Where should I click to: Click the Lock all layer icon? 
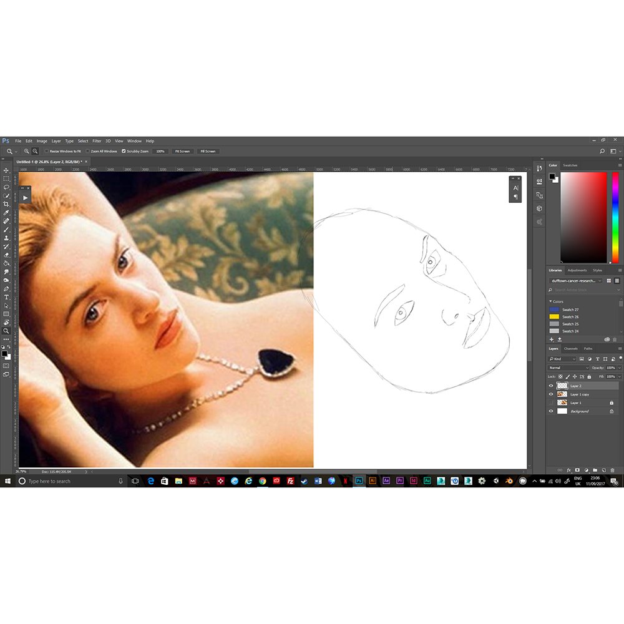[590, 376]
